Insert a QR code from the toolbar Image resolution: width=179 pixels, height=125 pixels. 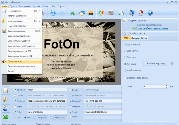[x=111, y=13]
